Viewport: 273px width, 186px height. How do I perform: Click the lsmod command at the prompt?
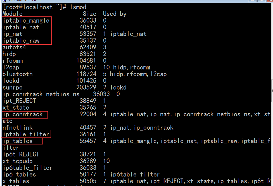tap(78, 7)
